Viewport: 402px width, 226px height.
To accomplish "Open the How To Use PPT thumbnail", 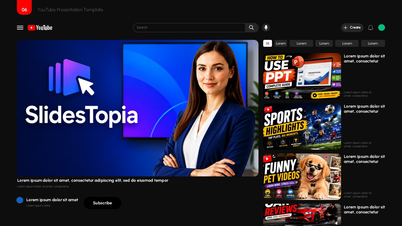I will pyautogui.click(x=302, y=76).
